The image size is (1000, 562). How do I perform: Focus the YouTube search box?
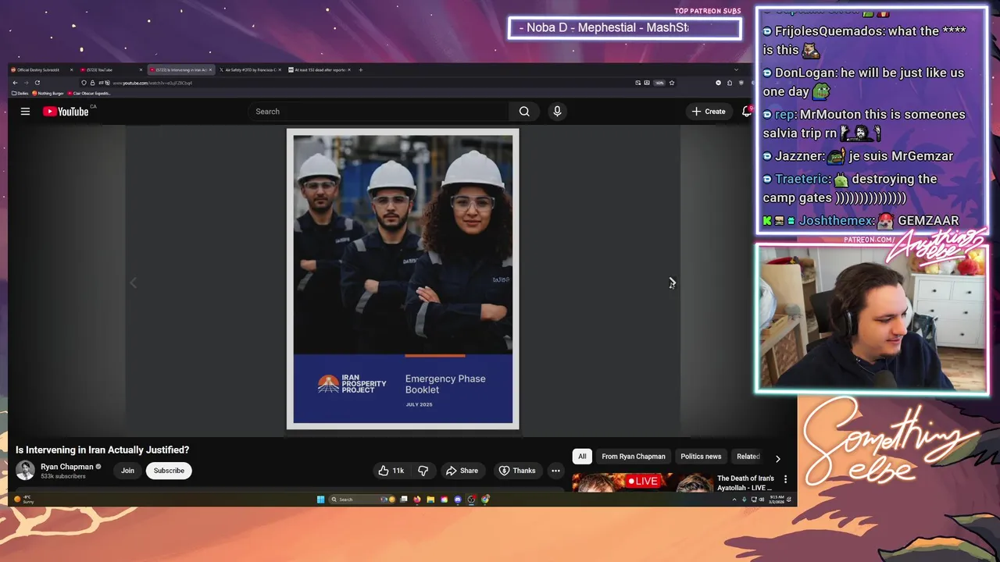[380, 112]
